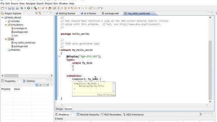Collapse the simulations folder
This screenshot has width=217, height=122.
6,25
